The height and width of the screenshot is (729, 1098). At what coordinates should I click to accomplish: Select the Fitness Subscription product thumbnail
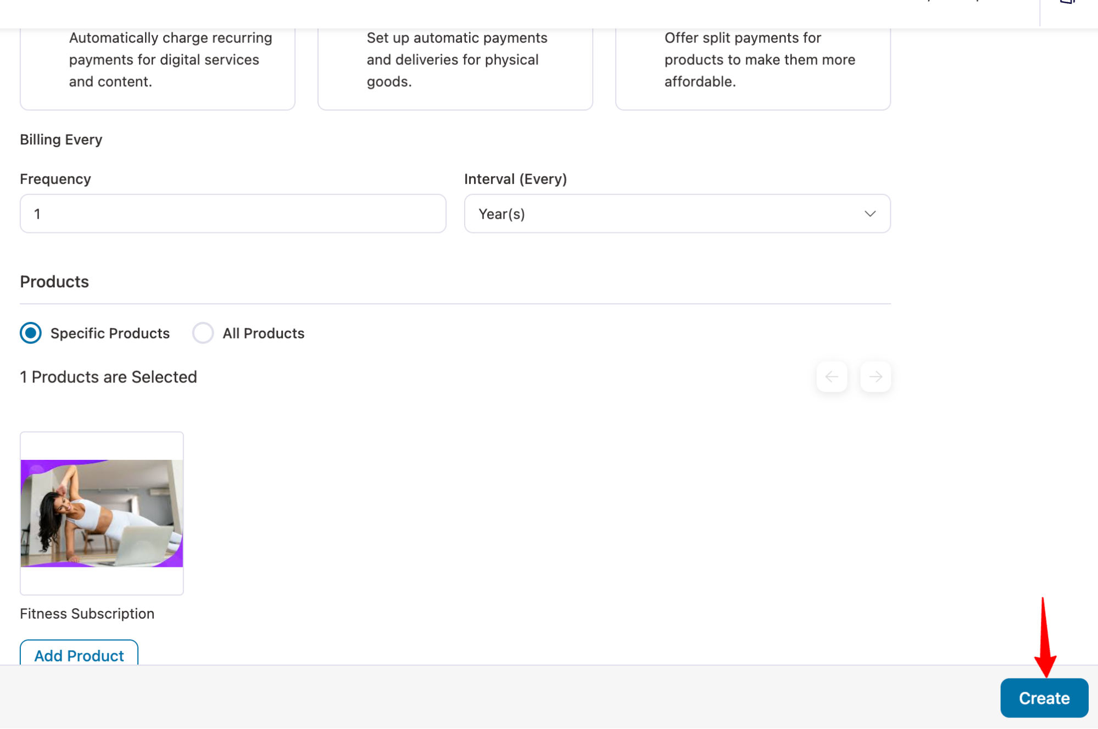[101, 513]
